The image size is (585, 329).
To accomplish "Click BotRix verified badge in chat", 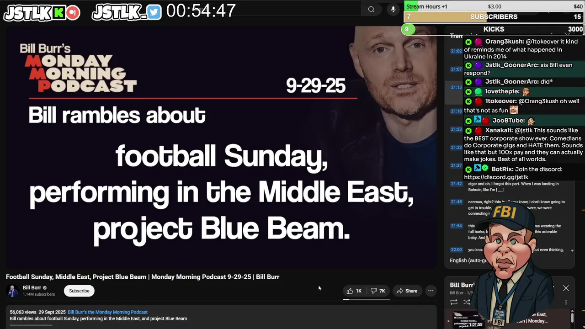I will (x=485, y=169).
